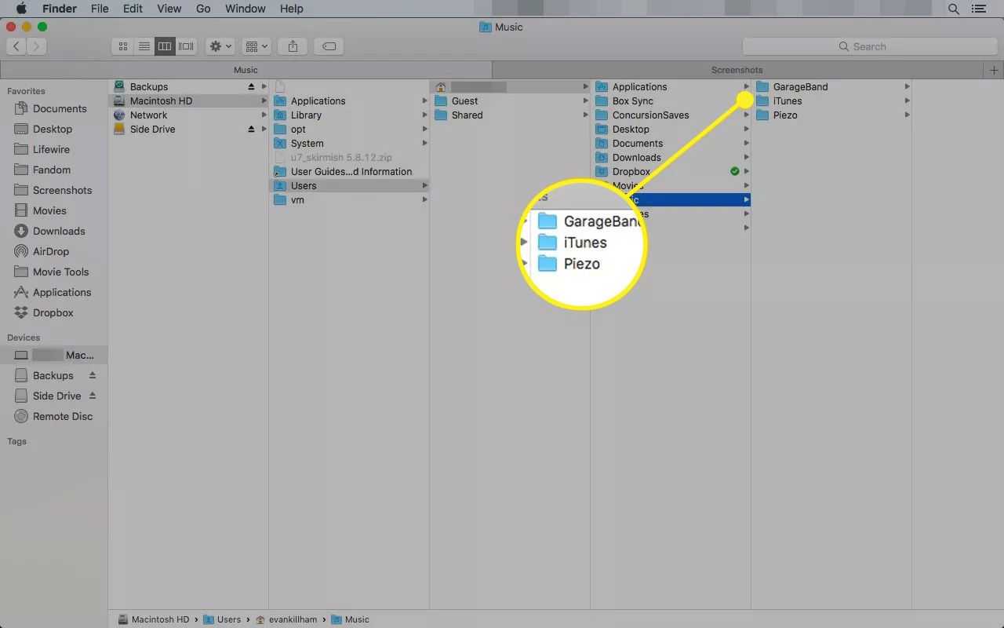Switch to the Screenshots tab
Image resolution: width=1004 pixels, height=628 pixels.
point(737,70)
